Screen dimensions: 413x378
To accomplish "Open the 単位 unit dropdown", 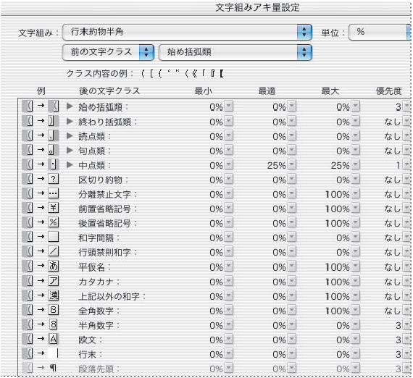I will 380,32.
